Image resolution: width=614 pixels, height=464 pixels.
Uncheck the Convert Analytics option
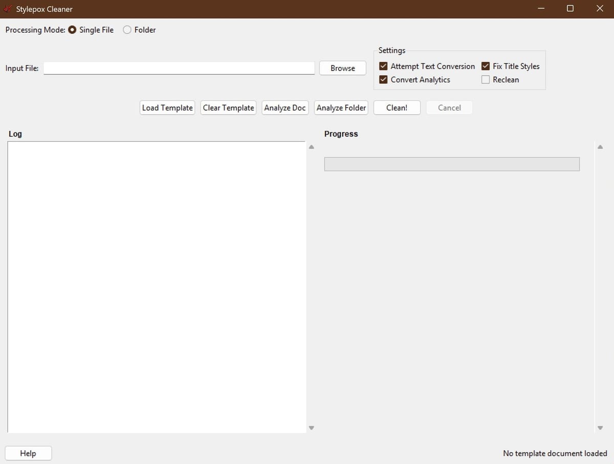coord(383,80)
